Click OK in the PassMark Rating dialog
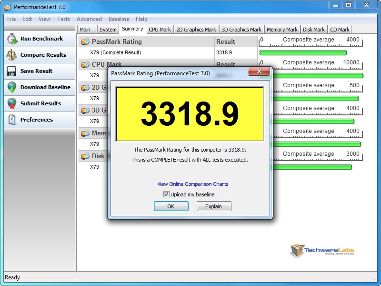 (x=171, y=206)
